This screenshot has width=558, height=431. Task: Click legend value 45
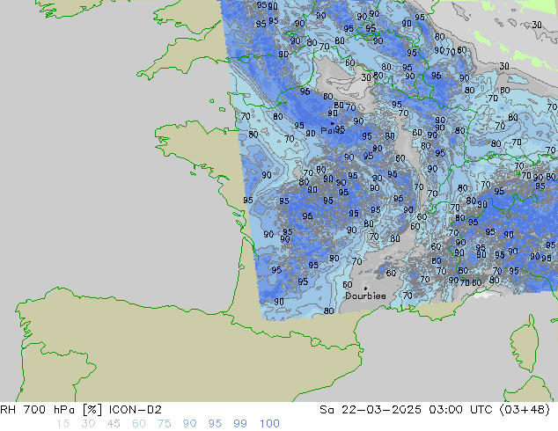click(114, 424)
